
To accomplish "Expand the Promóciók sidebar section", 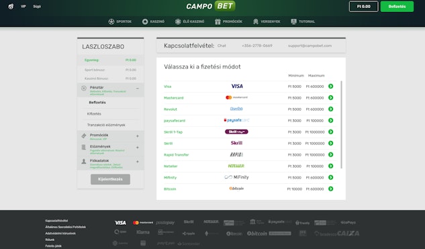I will coord(138,136).
